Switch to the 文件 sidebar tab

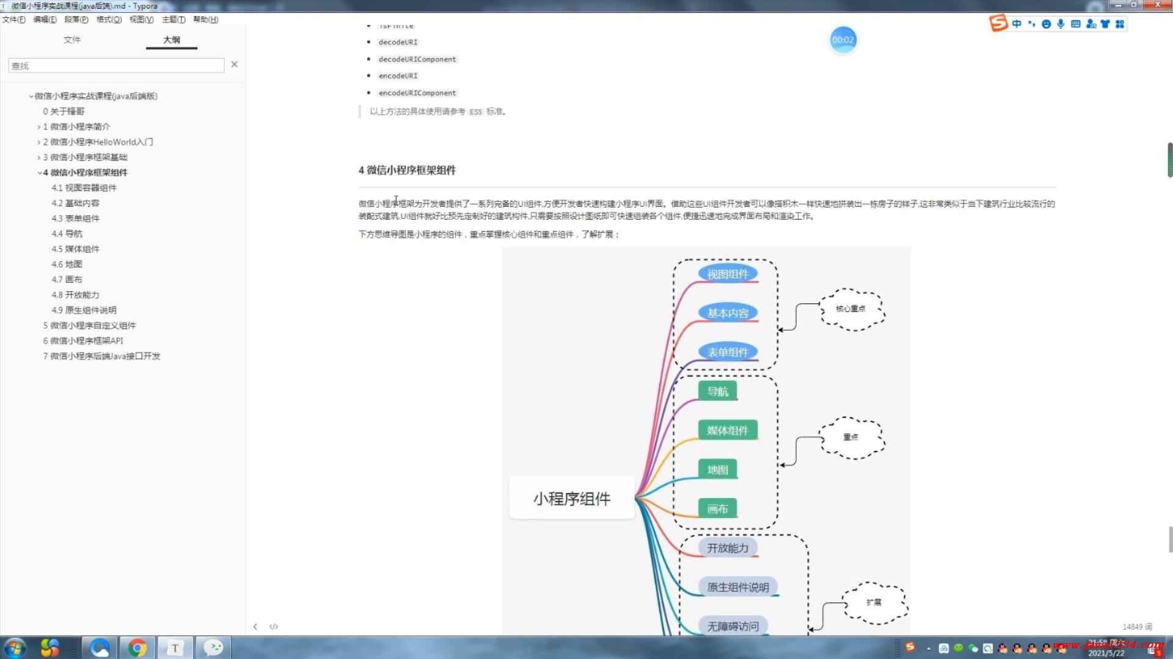coord(72,40)
